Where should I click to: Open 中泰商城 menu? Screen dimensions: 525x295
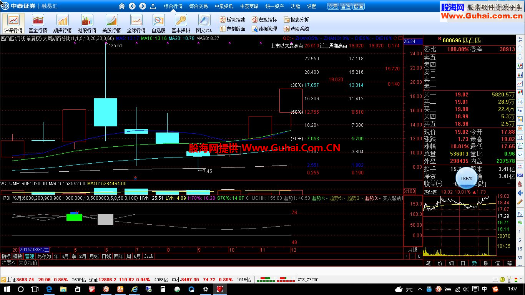click(249, 6)
